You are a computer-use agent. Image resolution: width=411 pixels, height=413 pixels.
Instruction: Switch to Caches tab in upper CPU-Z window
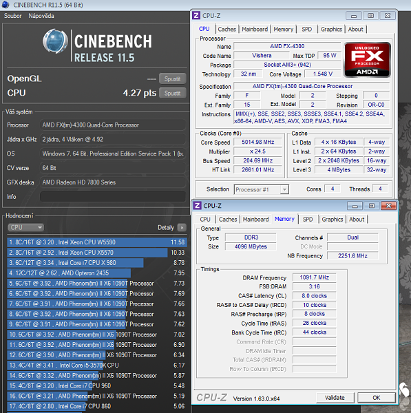pyautogui.click(x=226, y=29)
